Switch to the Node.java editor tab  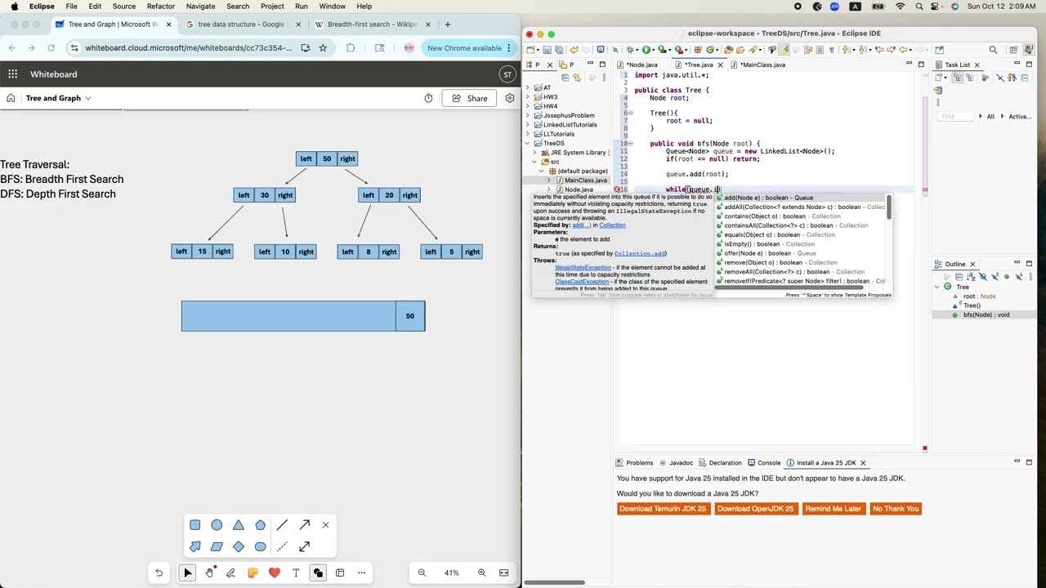(x=641, y=65)
